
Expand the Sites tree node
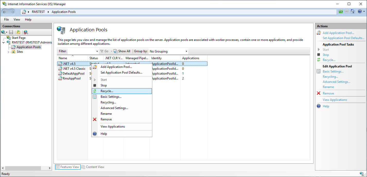[8, 52]
